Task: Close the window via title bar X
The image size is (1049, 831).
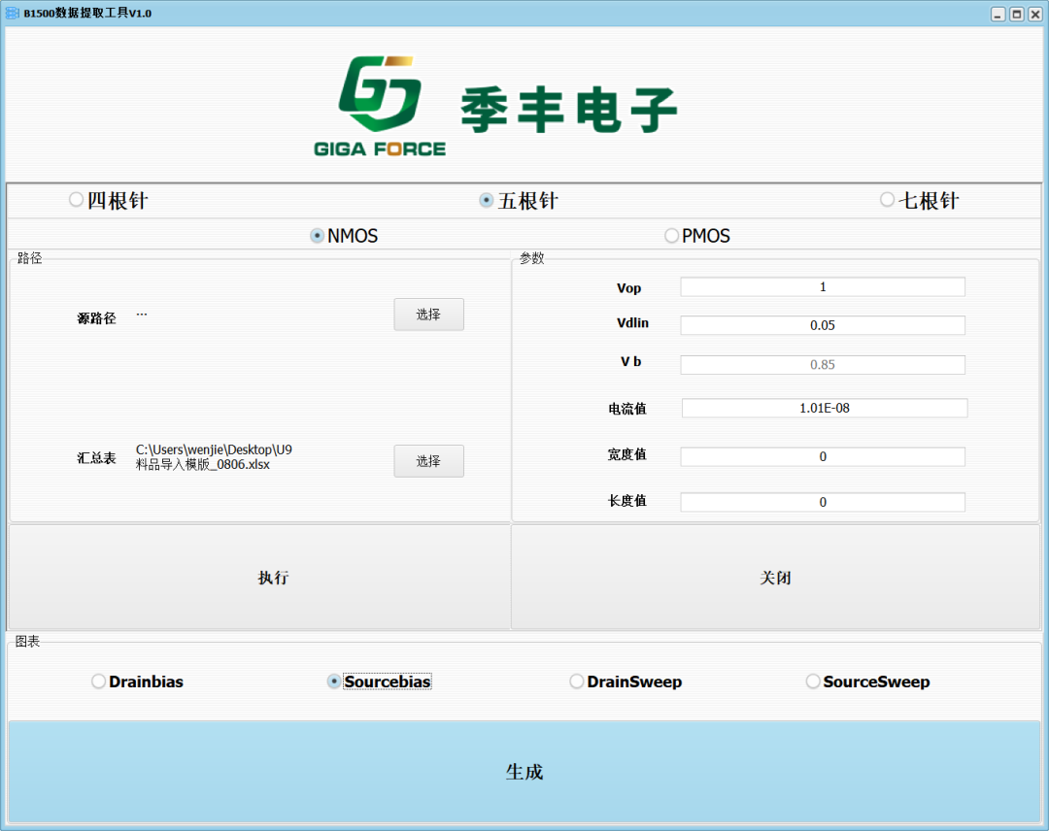Action: 1035,14
